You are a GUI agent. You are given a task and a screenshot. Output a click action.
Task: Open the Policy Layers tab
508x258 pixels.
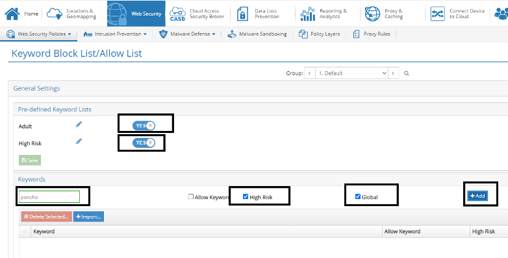click(320, 34)
